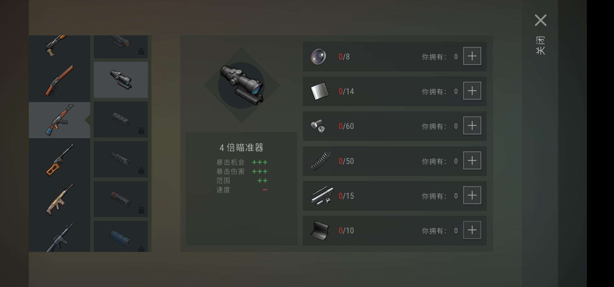The width and height of the screenshot is (614, 287).
Task: Select the locked blue-striped suppressor attachment
Action: [x=121, y=236]
